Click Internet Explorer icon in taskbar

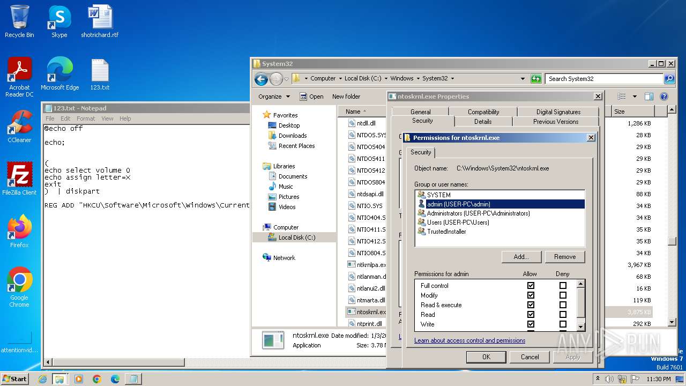(43, 379)
